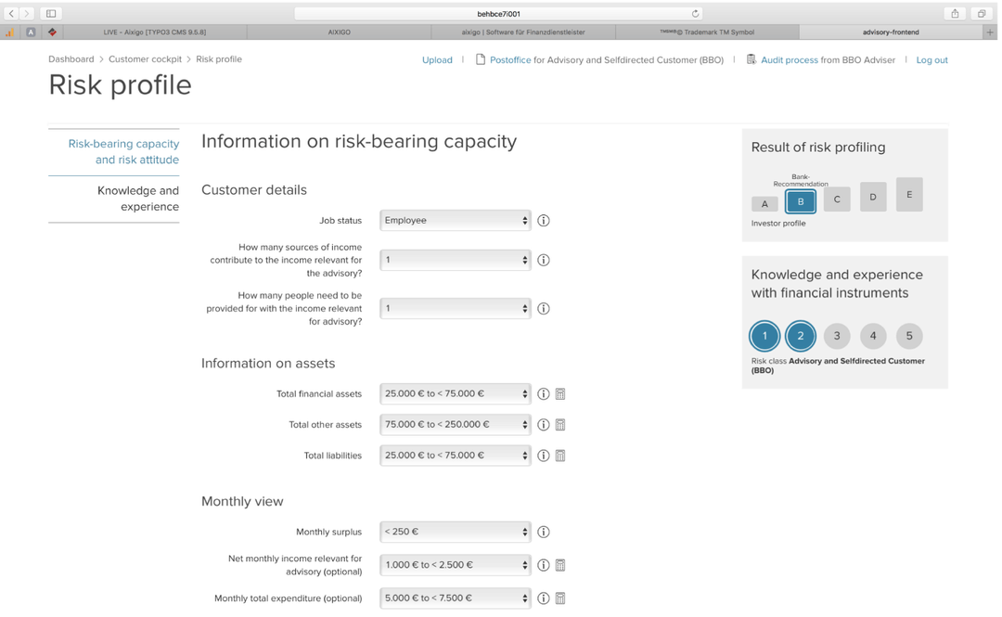This screenshot has height=617, width=1002.
Task: Click the calculator icon beside Total financial assets
Action: point(559,393)
